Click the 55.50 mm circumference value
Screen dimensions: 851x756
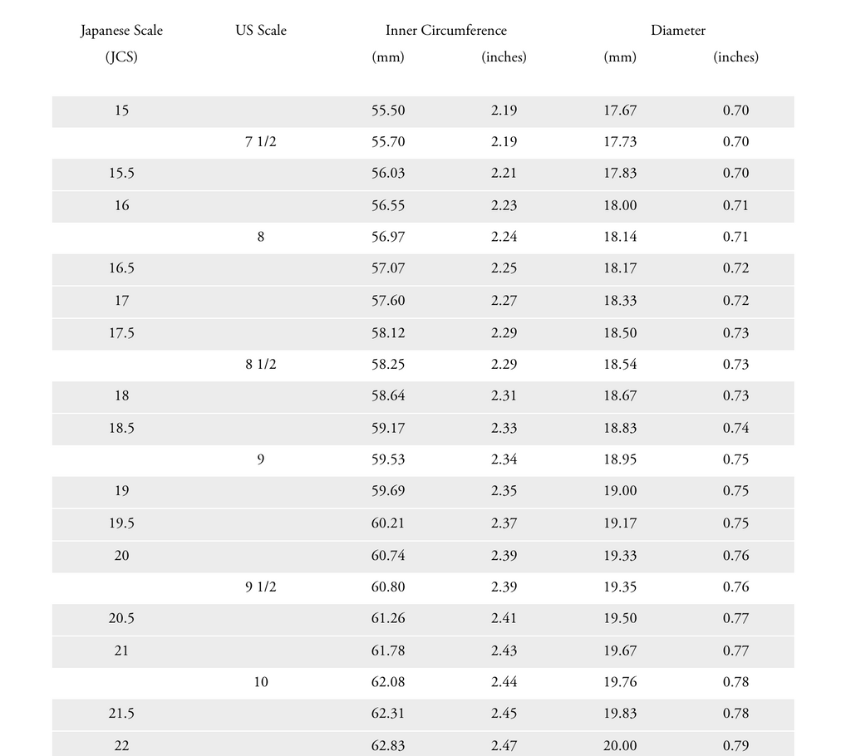click(x=388, y=110)
